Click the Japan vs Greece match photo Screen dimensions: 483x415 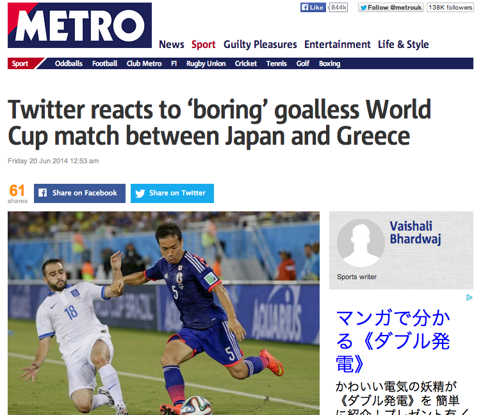pos(163,313)
